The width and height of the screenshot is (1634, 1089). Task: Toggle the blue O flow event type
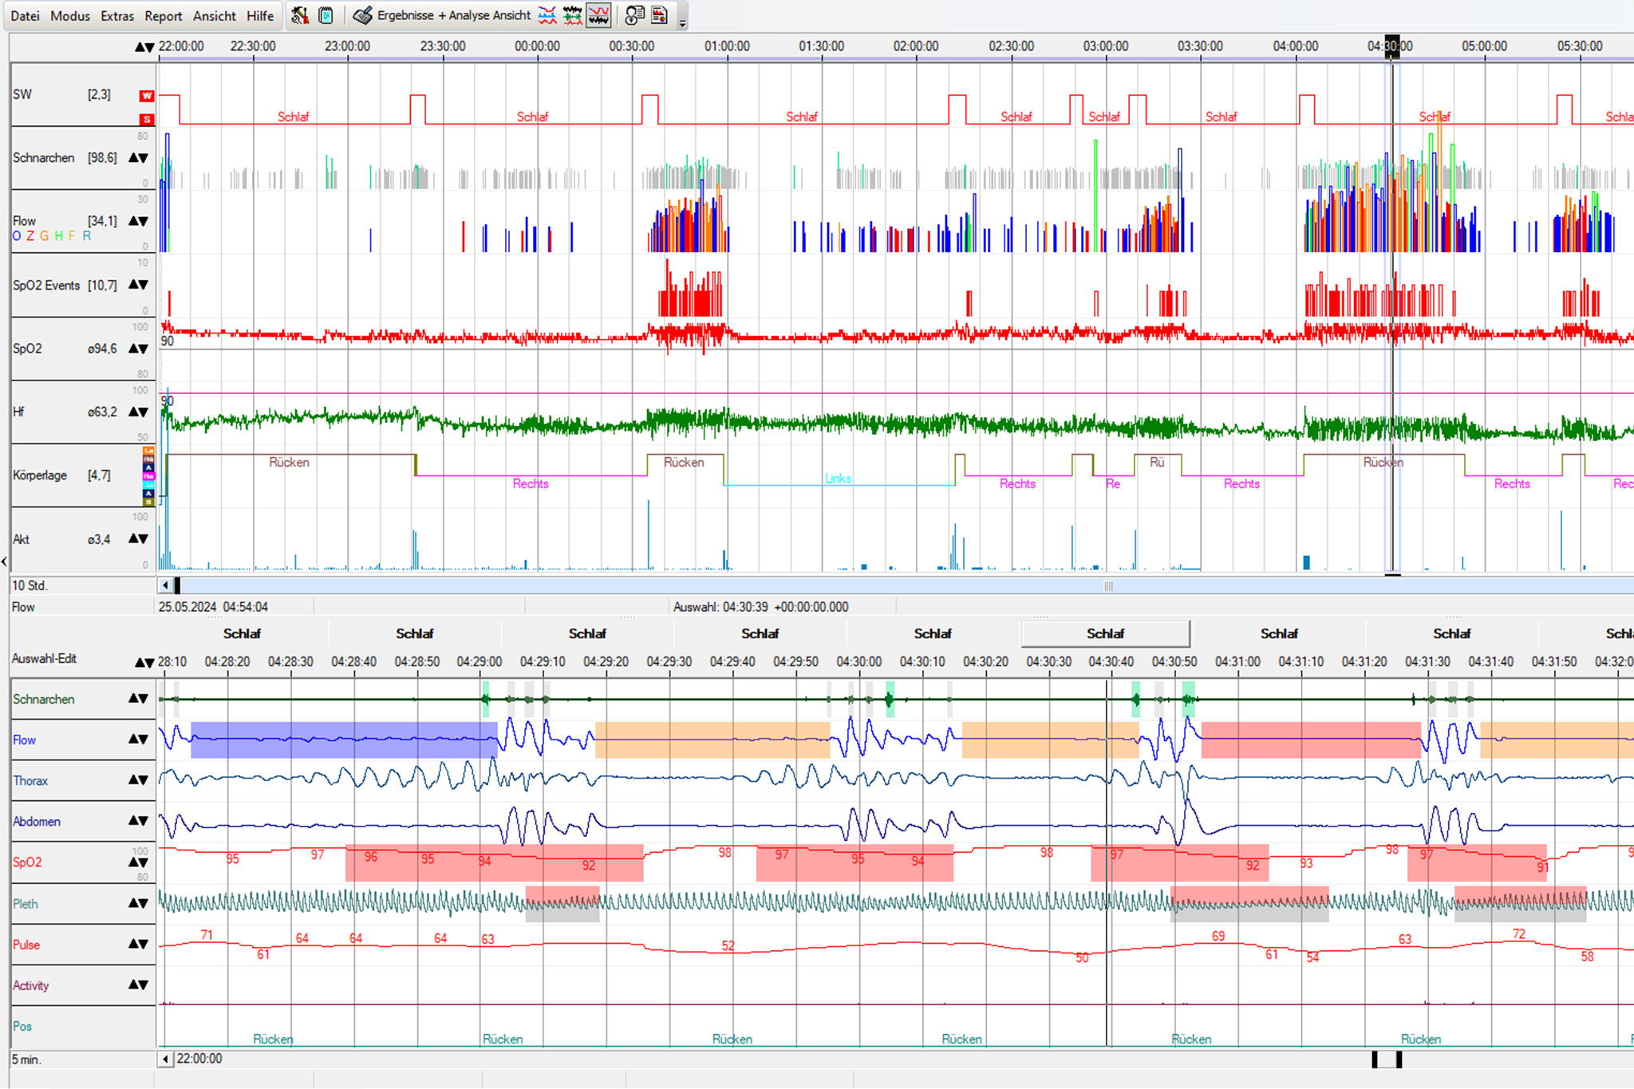click(17, 236)
